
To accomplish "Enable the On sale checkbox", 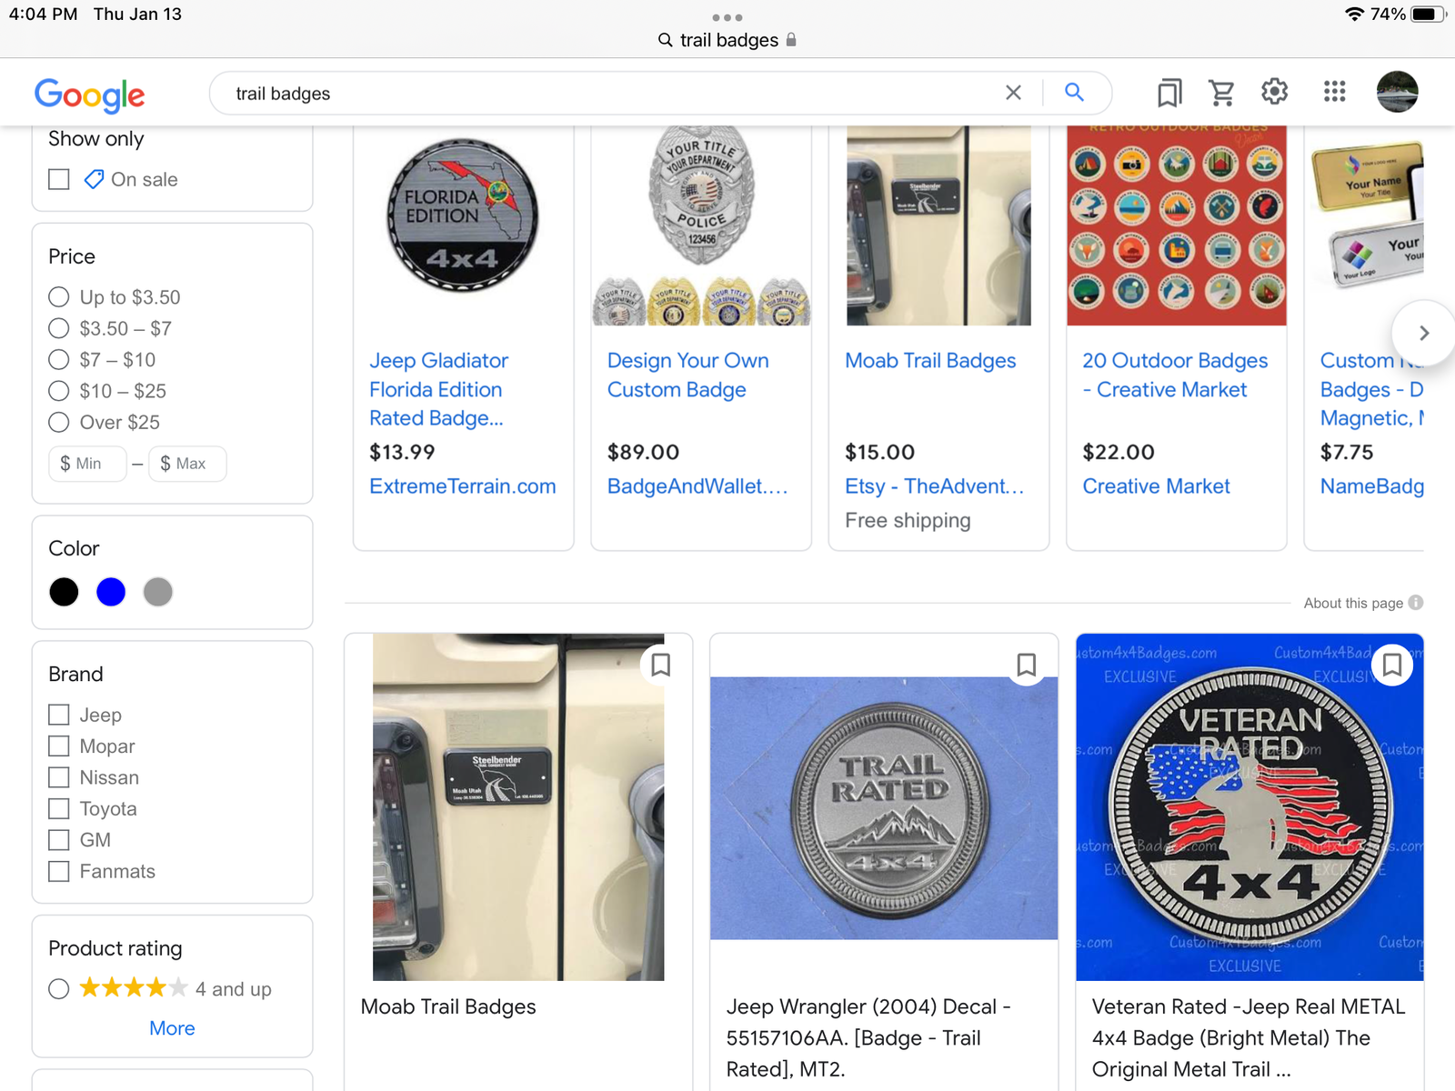I will (59, 180).
